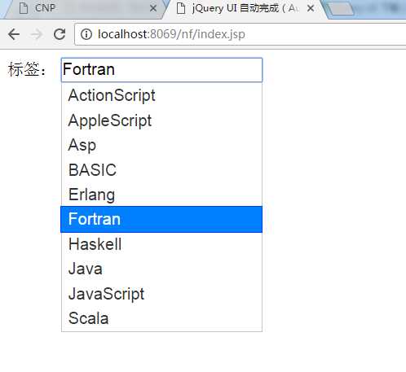This screenshot has height=372, width=406.
Task: Pick the highlighted Fortran suggestion
Action: (161, 219)
